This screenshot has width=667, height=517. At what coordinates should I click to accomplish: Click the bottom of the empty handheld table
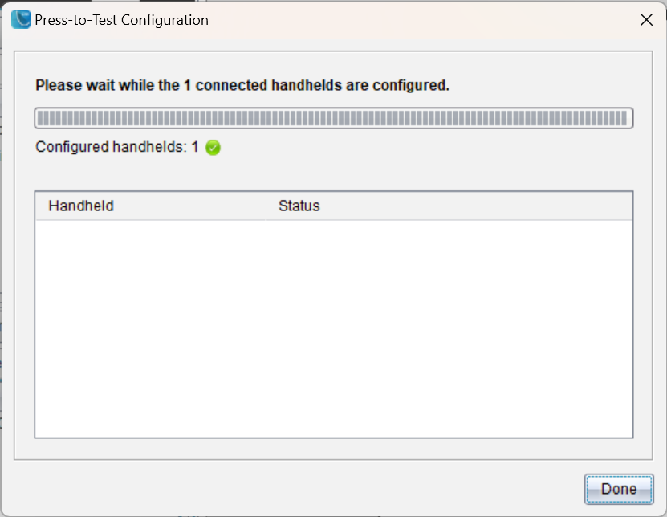coord(333,427)
